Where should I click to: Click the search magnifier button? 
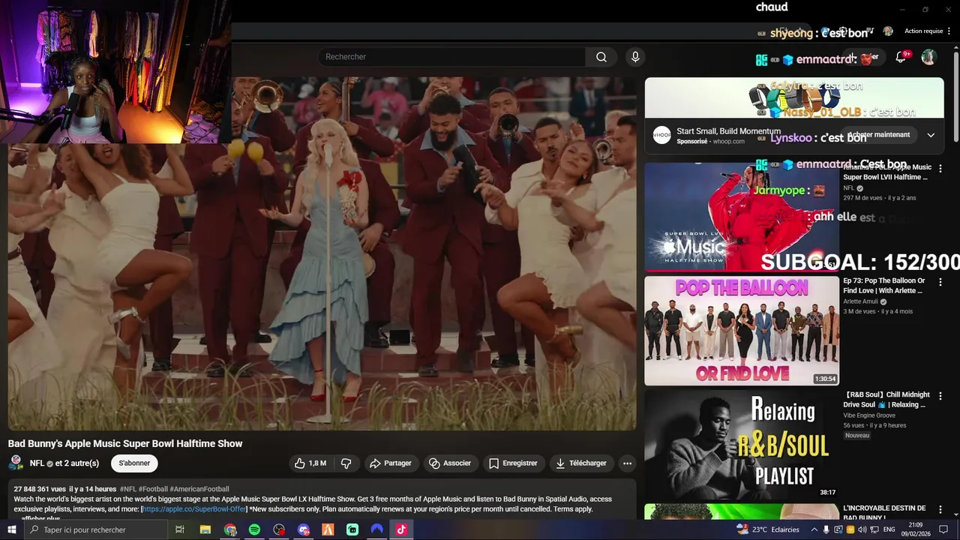601,57
